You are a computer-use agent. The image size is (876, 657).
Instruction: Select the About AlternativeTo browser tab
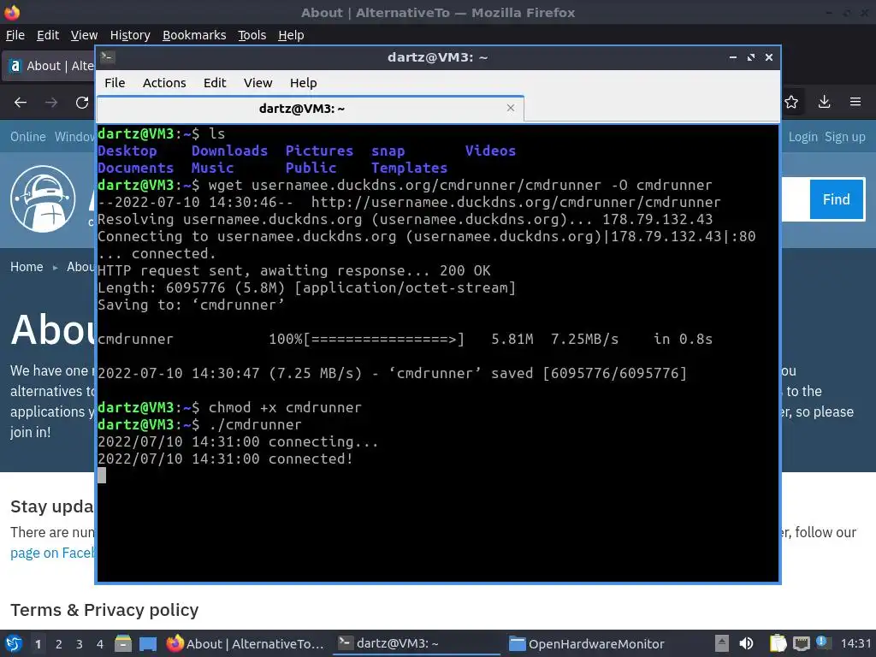pos(49,66)
